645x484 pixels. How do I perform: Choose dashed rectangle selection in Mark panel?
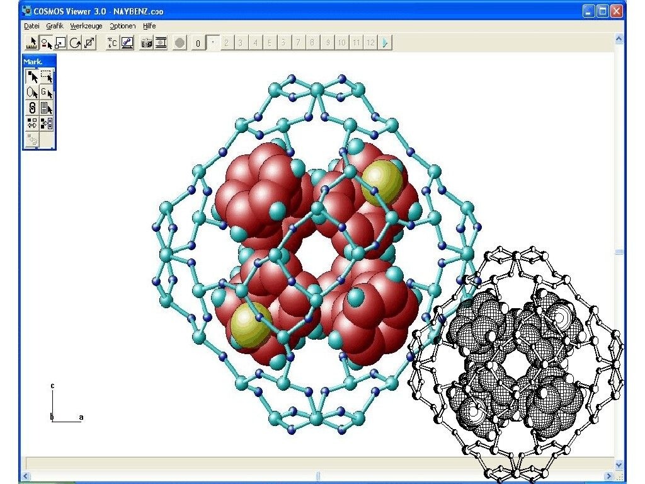pos(47,76)
